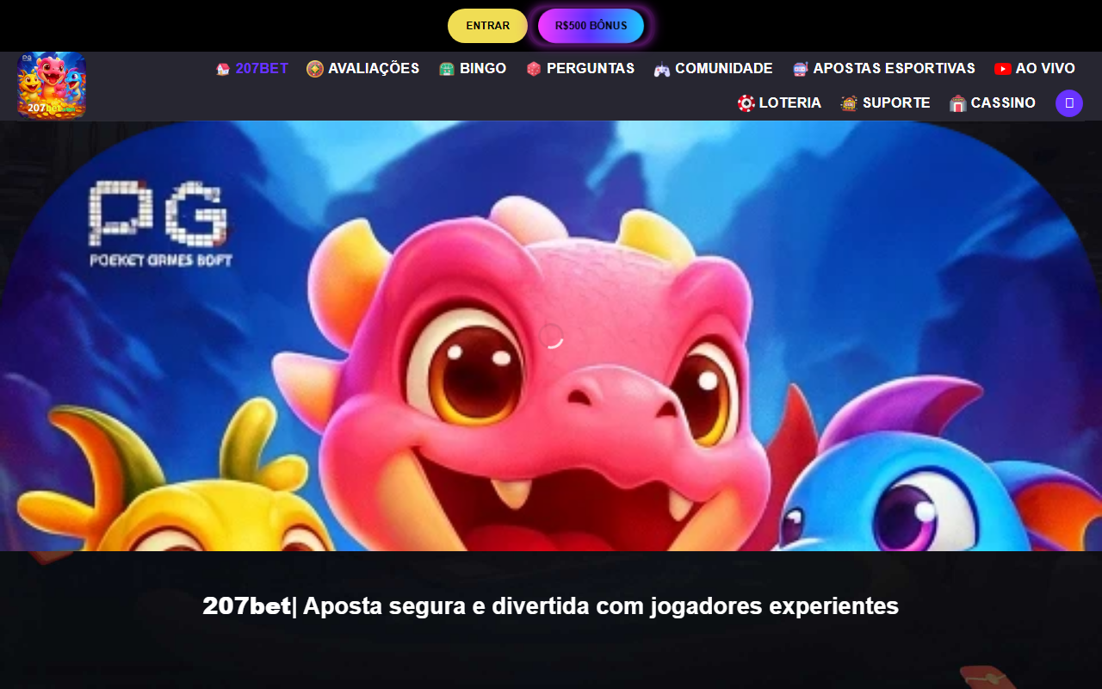Click the pink dragon banner image
The height and width of the screenshot is (689, 1102).
[551, 336]
